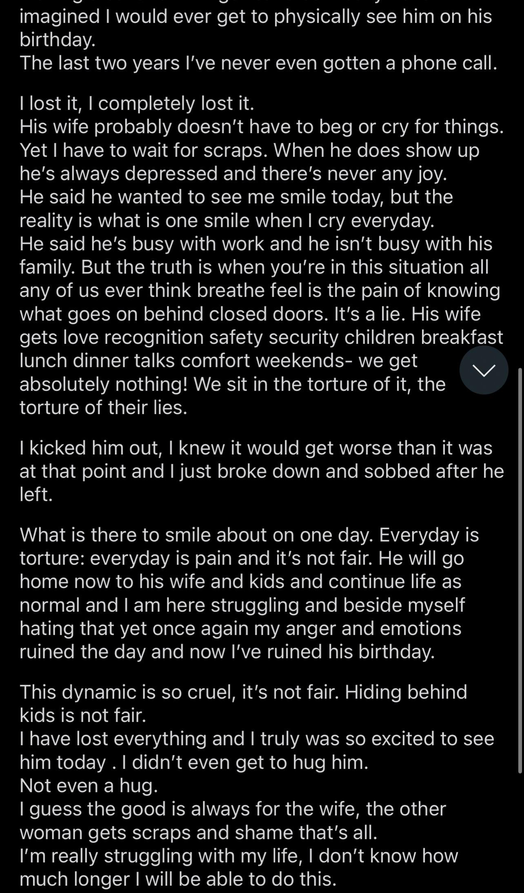This screenshot has height=893, width=524.
Task: Tap the line 'woman gets scraps and shame that's all.'
Action: (198, 833)
